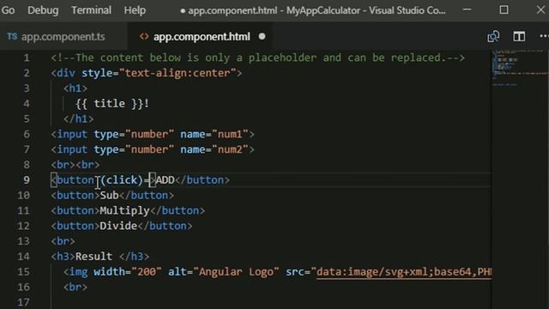Click the Sub button label text
549x309 pixels.
click(109, 195)
